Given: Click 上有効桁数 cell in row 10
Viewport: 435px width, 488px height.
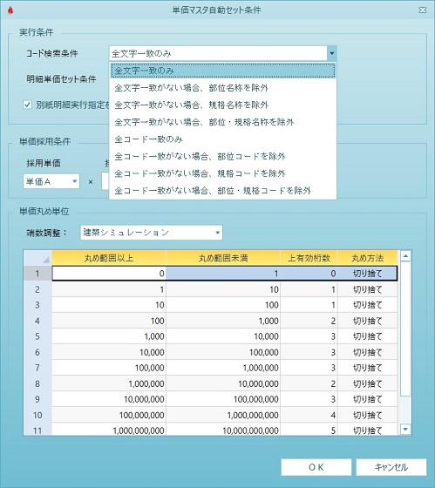Looking at the screenshot, I should pyautogui.click(x=309, y=415).
